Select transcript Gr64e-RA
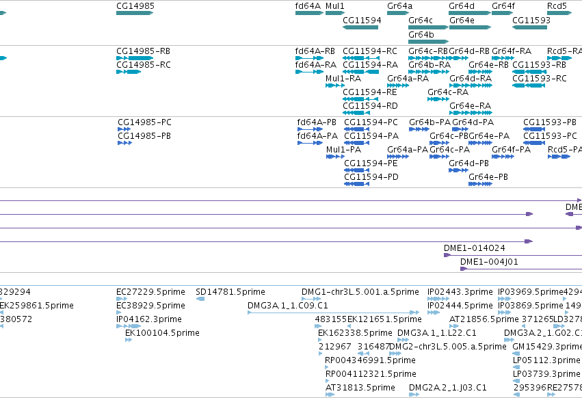 coord(471,113)
